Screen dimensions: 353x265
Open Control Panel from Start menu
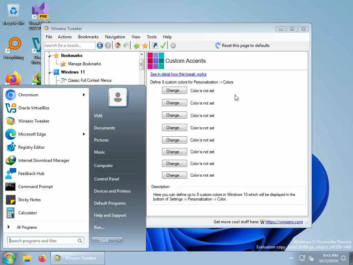click(107, 179)
